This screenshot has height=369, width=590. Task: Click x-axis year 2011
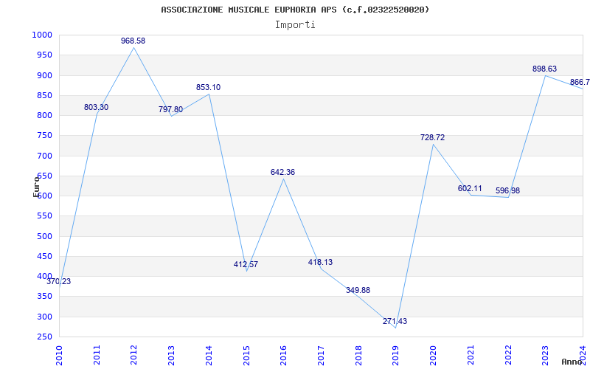coord(97,355)
